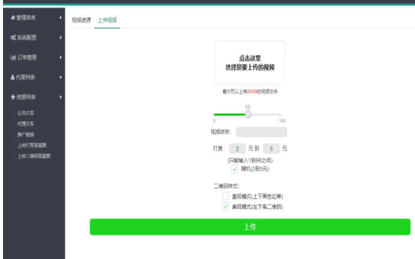This screenshot has height=259, width=415.
Task: Click the 二维码样式 label
Action: pos(226,186)
